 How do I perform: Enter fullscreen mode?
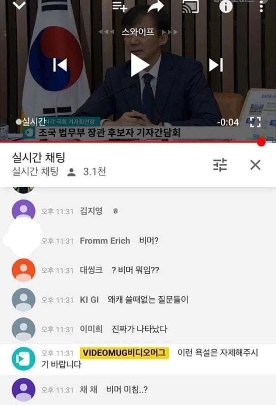pos(255,122)
